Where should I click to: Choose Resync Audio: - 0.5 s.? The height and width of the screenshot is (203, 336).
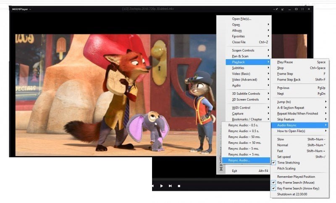(x=246, y=125)
